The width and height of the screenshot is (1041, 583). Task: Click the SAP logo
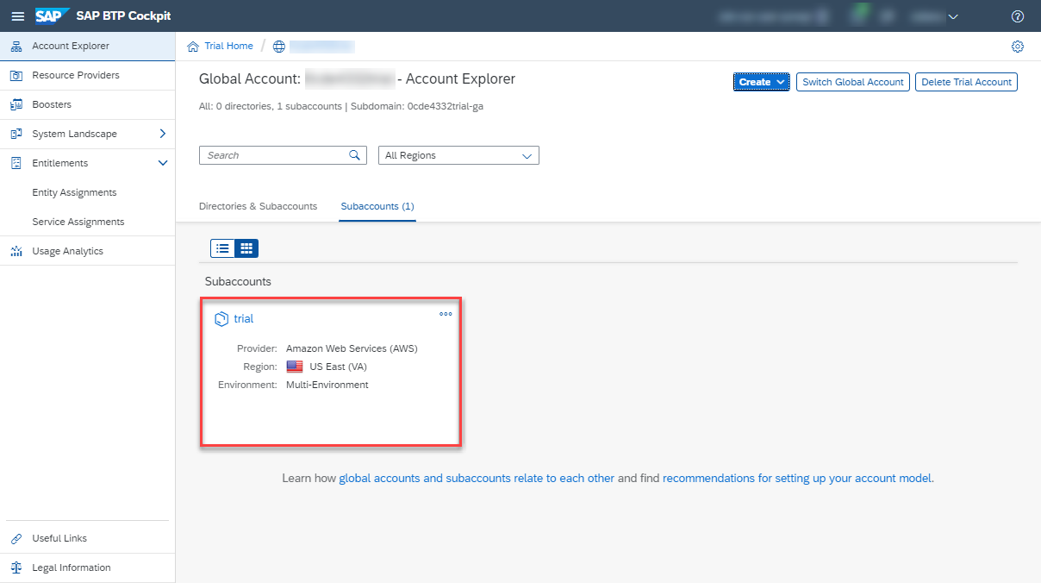coord(52,16)
